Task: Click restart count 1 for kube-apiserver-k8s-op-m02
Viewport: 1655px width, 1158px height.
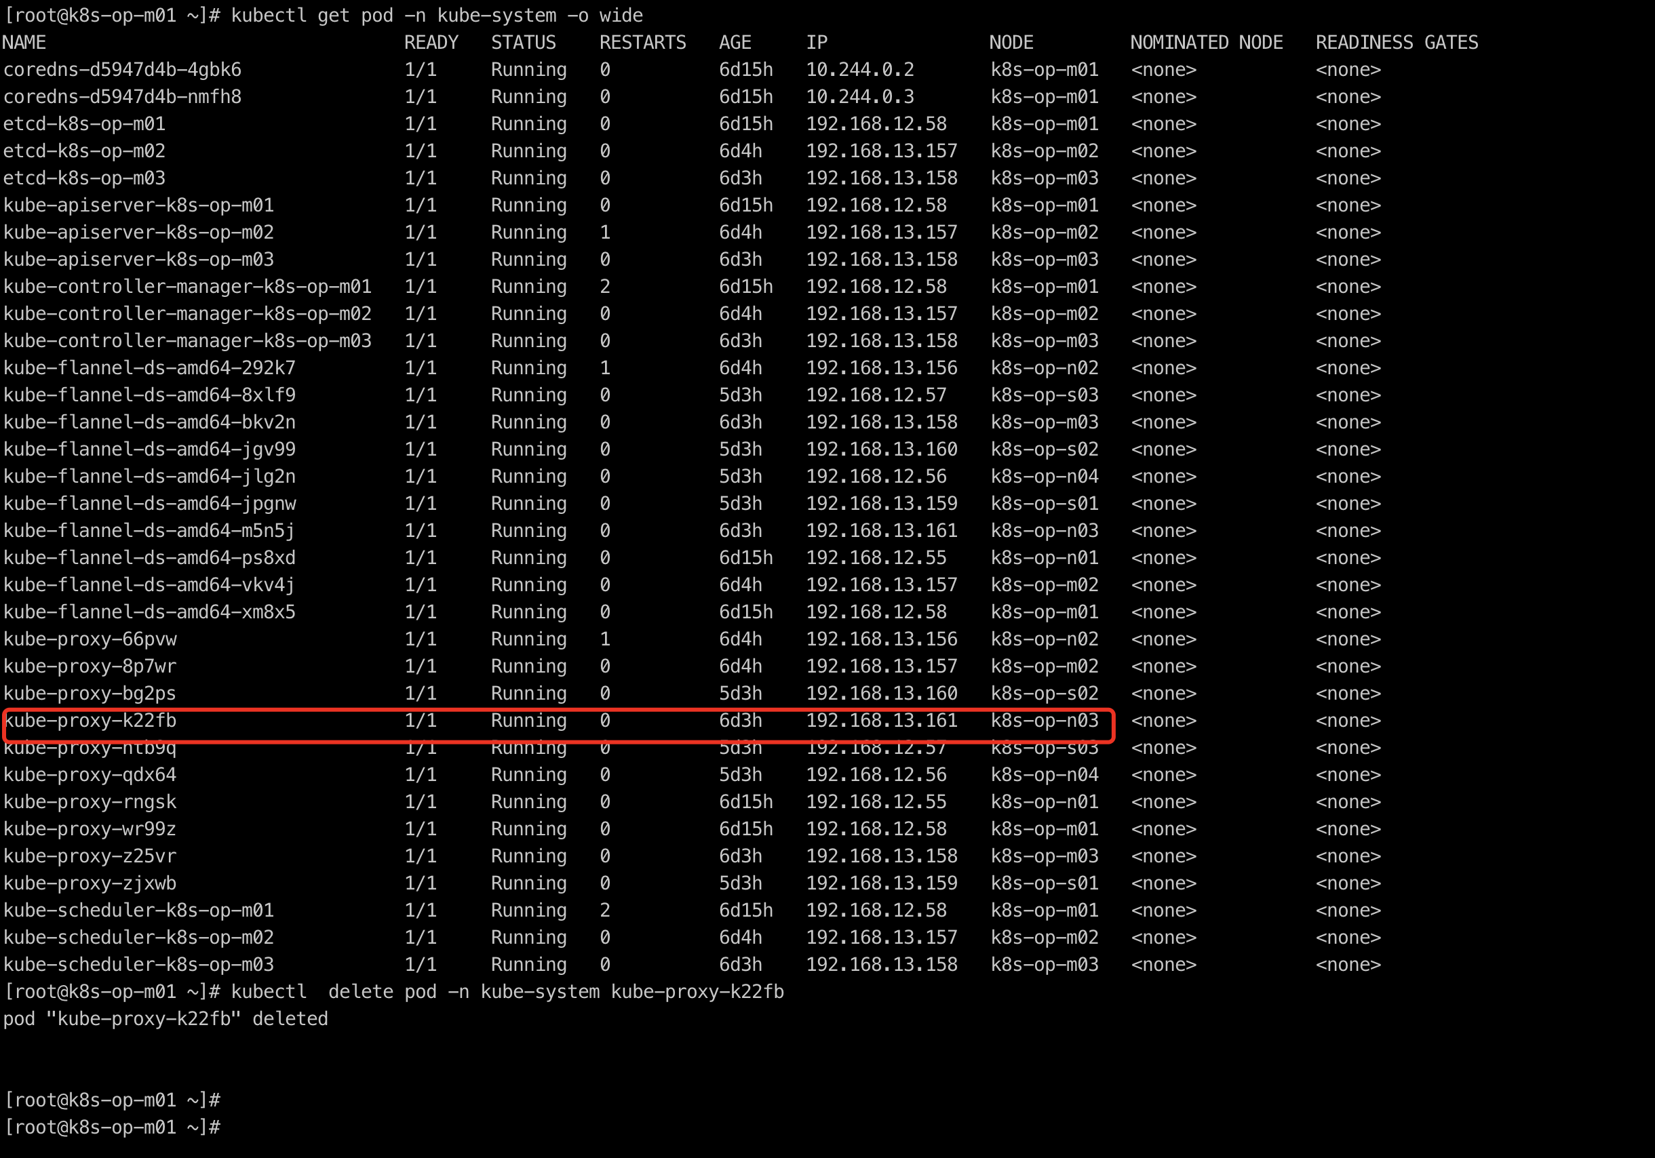Action: click(605, 233)
